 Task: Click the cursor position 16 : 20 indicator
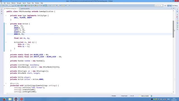(132, 96)
